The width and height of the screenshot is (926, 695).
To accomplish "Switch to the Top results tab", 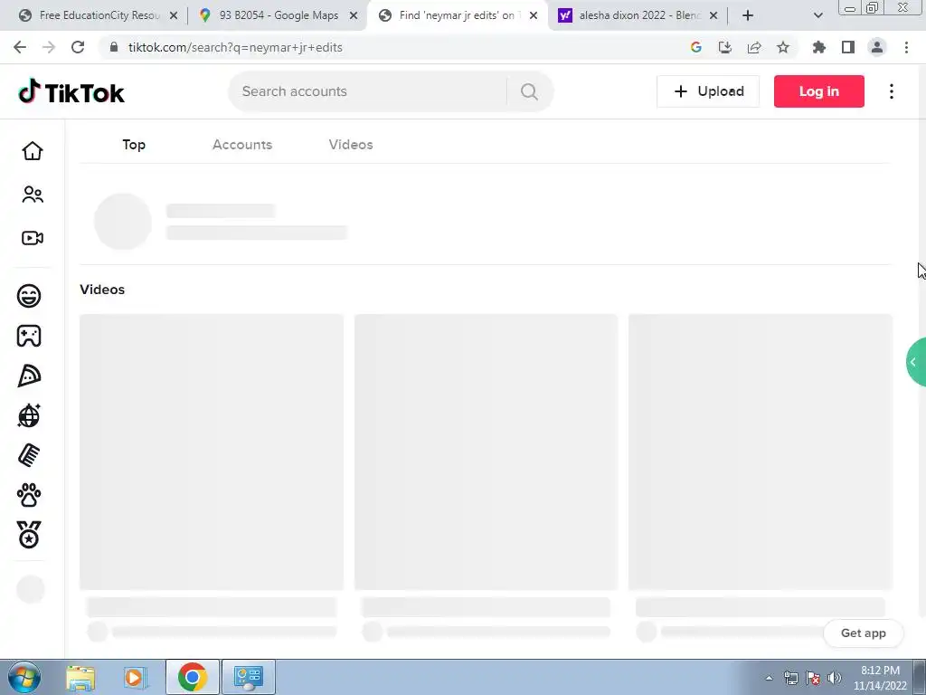I will (134, 145).
